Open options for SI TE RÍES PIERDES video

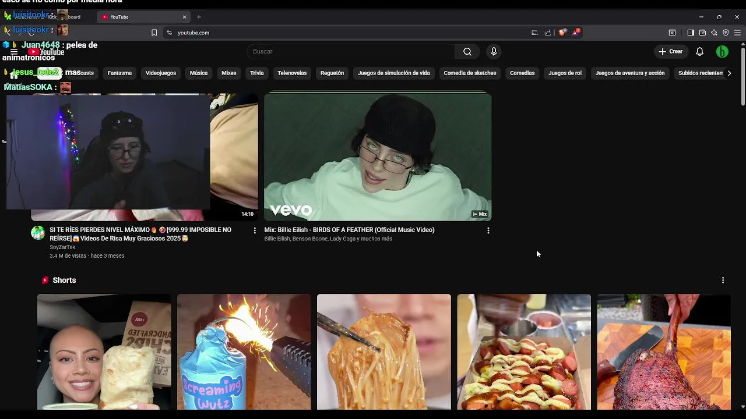[x=255, y=230]
